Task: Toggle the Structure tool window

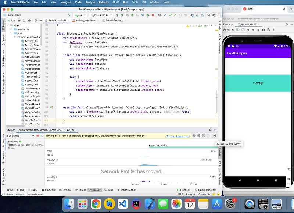Action: pos(3,141)
